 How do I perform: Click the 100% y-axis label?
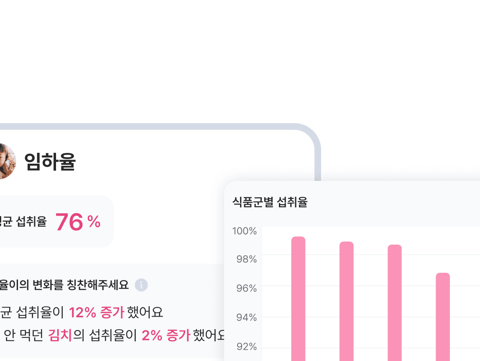pyautogui.click(x=244, y=231)
